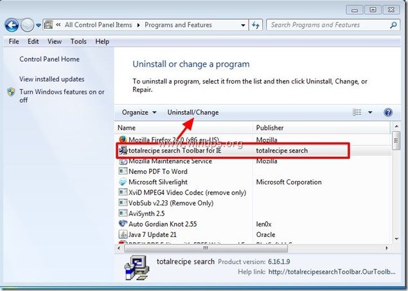The image size is (408, 291).
Task: Click the large program icon in the details pane
Action: click(x=137, y=268)
